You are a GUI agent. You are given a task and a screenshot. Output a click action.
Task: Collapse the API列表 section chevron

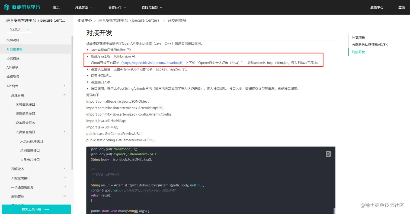coord(65,86)
